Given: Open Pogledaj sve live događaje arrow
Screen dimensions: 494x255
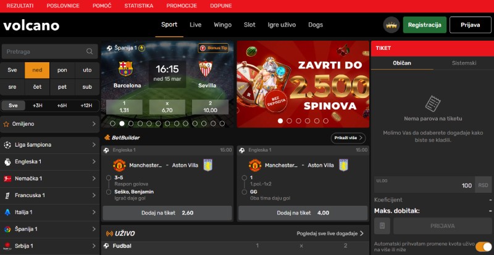Looking at the screenshot, I should coord(362,233).
